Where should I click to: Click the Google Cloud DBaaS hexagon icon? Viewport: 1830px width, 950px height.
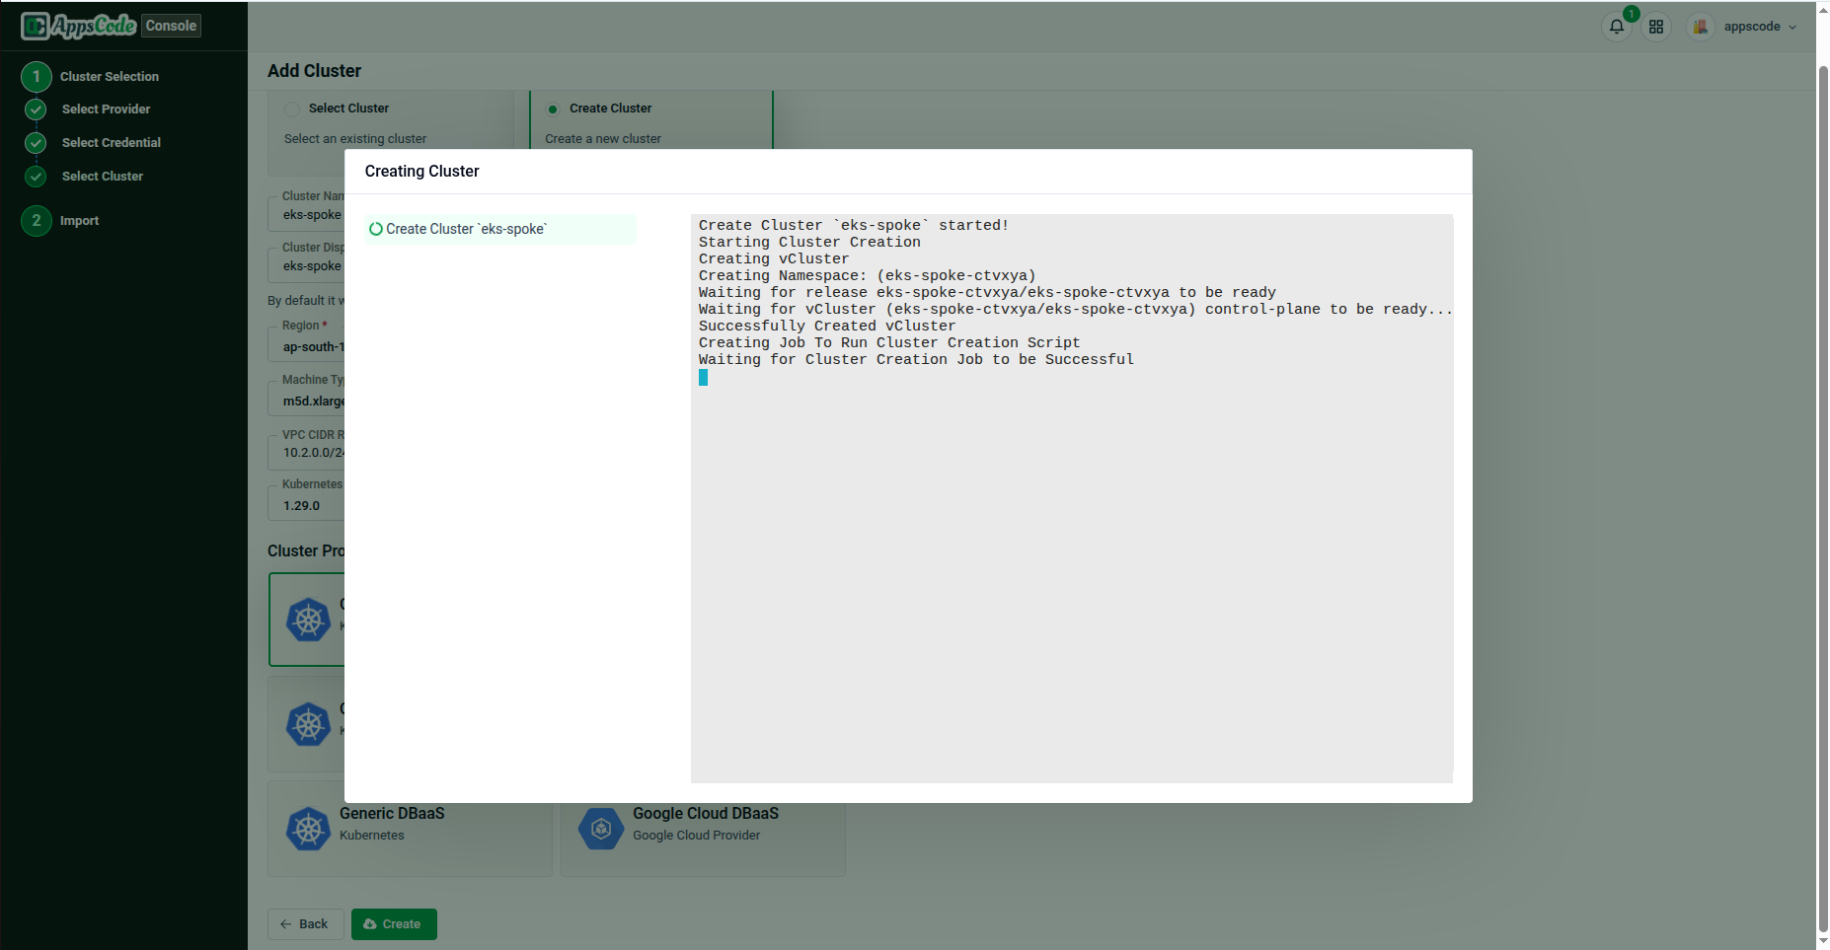[601, 829]
